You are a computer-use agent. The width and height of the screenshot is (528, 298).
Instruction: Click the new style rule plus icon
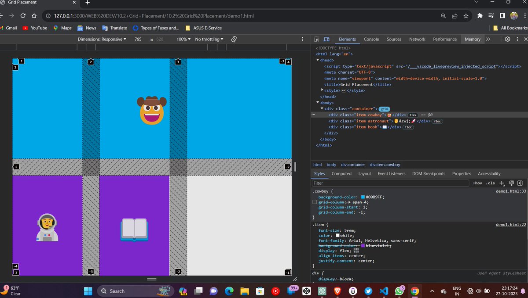click(x=502, y=183)
